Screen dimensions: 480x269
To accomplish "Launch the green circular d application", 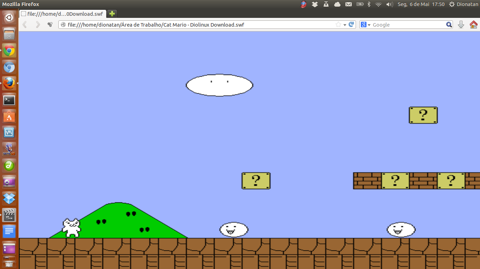I will (9, 166).
